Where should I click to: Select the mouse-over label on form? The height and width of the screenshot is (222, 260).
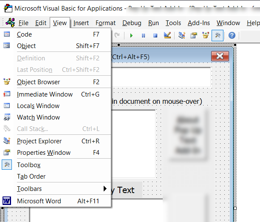(157, 101)
